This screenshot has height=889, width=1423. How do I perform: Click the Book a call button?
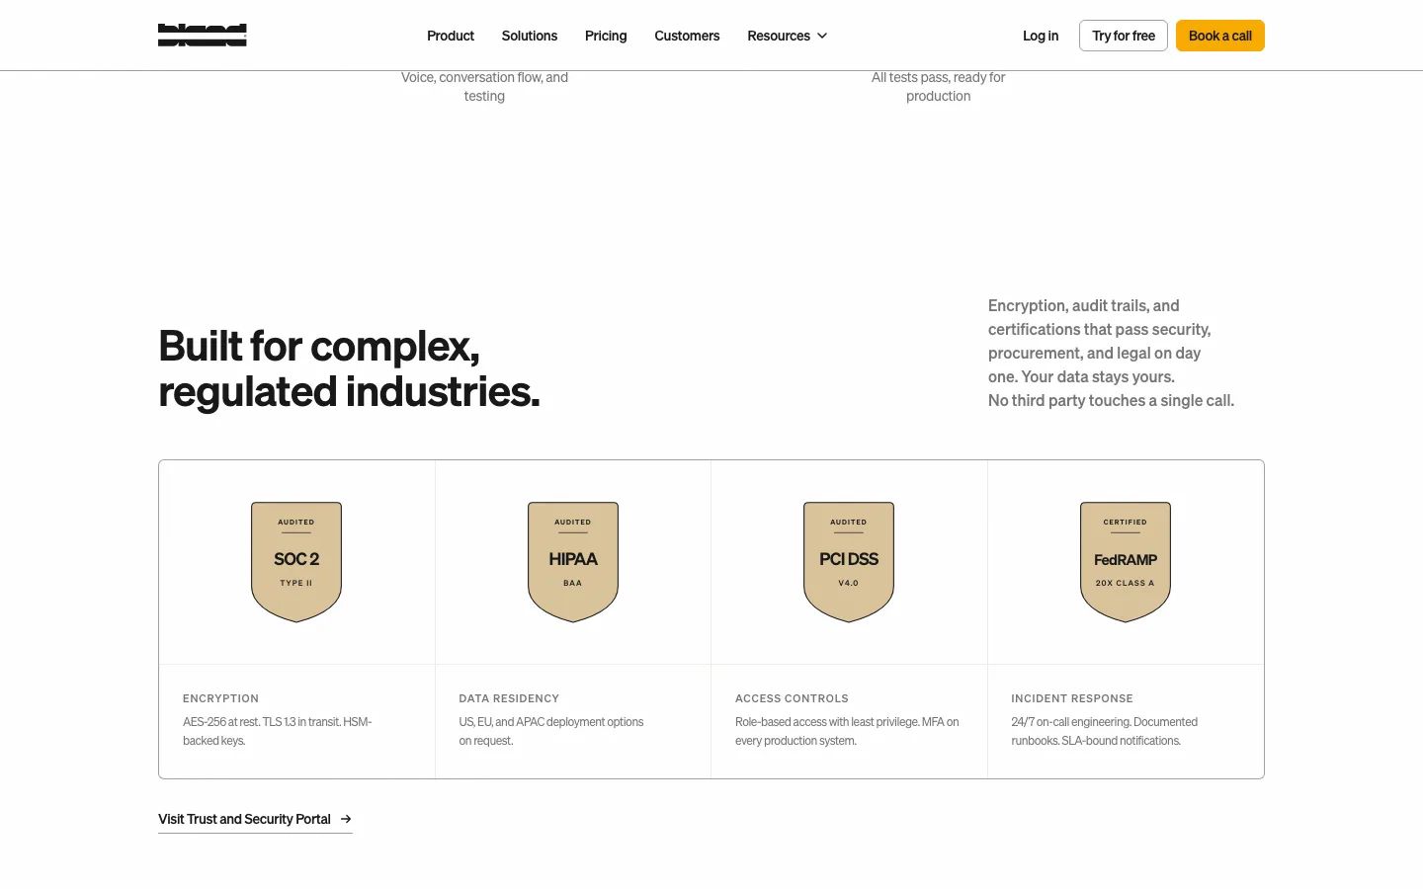pyautogui.click(x=1220, y=36)
